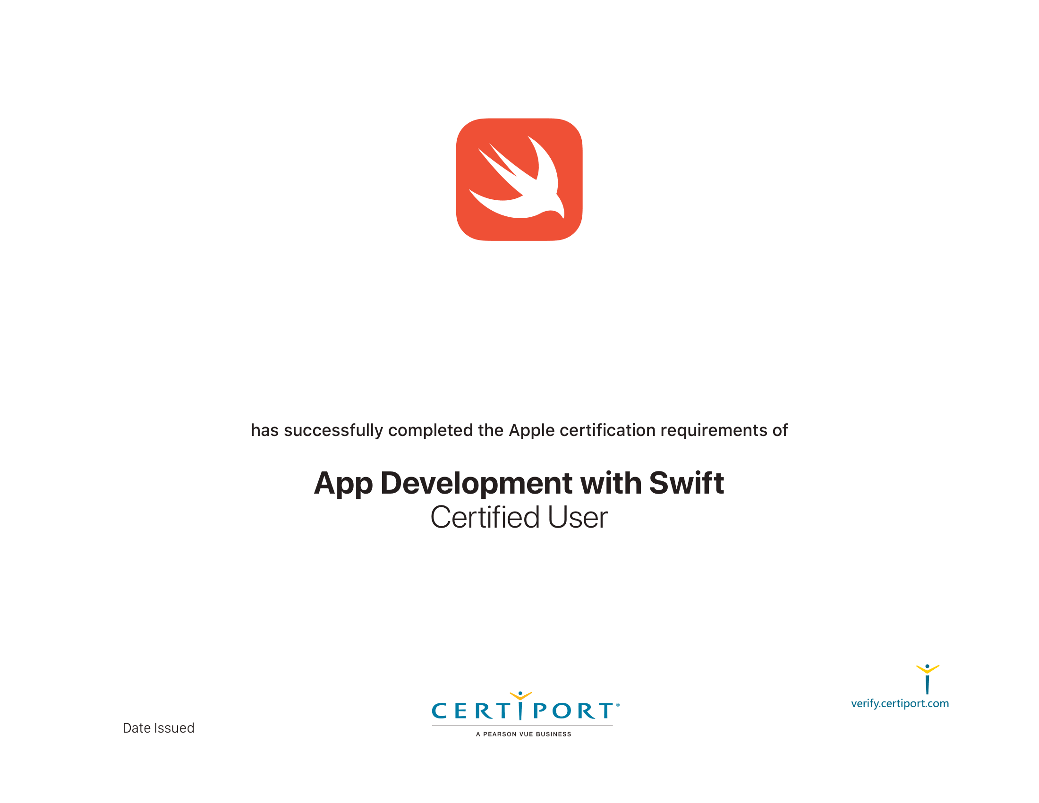The width and height of the screenshot is (1039, 803).
Task: Click the word 'Apple' in the sentence
Action: coord(531,431)
